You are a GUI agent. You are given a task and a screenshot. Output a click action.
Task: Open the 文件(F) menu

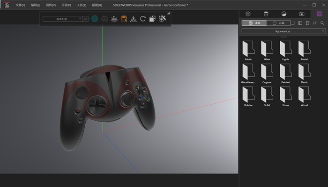[20, 5]
